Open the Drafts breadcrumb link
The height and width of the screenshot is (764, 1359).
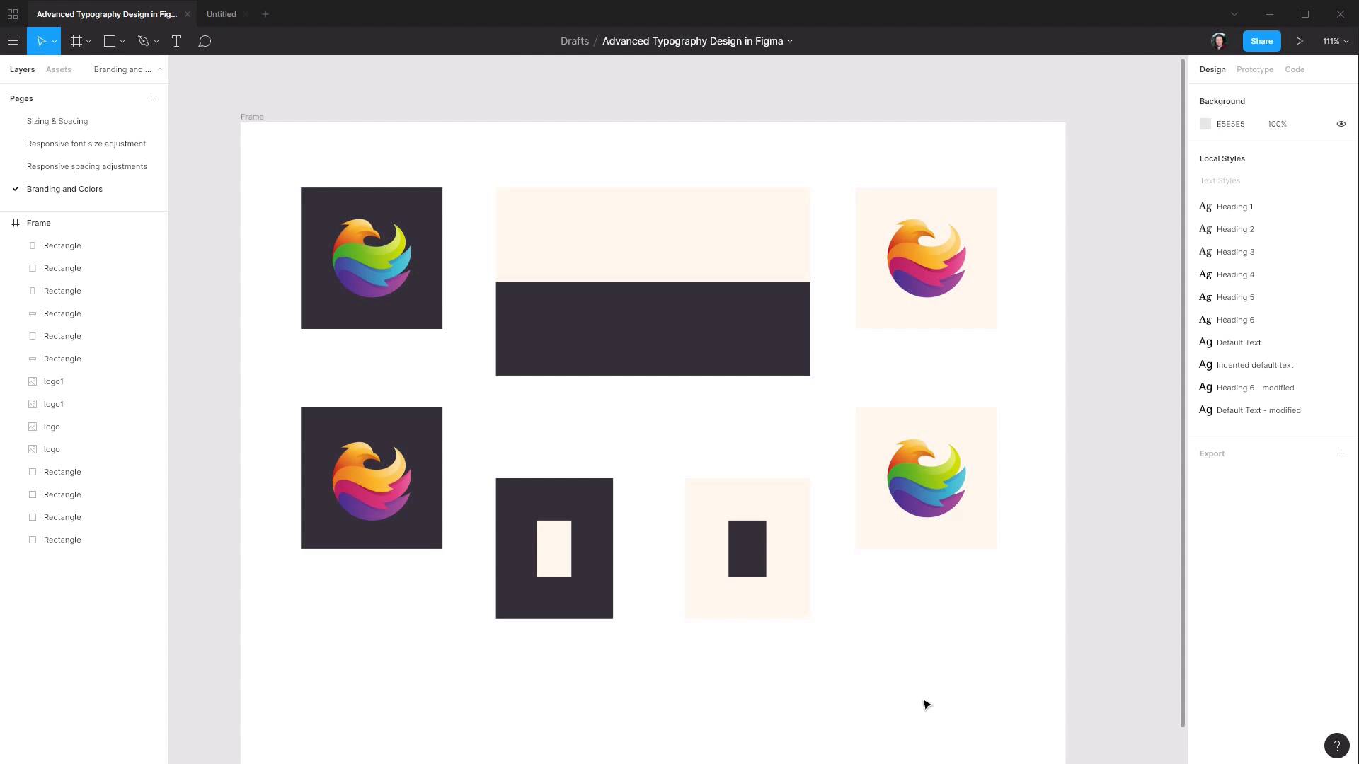pos(574,40)
